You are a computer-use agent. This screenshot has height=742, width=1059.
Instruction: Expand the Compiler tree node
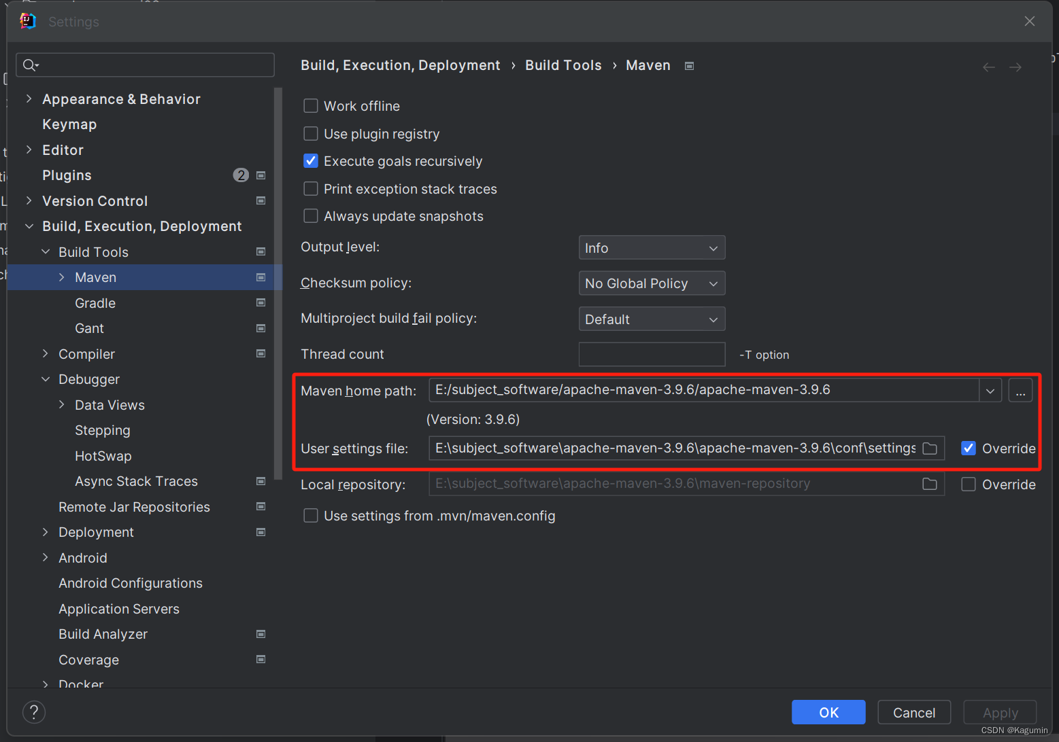[x=44, y=353]
